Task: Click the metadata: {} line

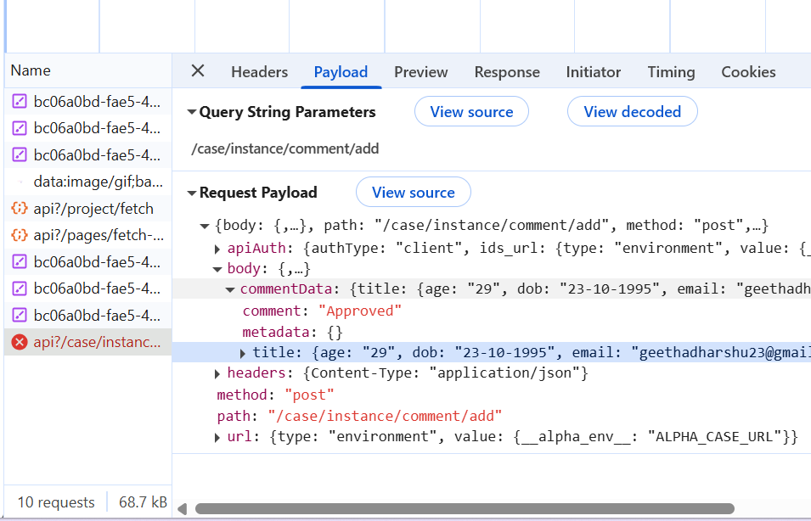Action: pos(293,333)
